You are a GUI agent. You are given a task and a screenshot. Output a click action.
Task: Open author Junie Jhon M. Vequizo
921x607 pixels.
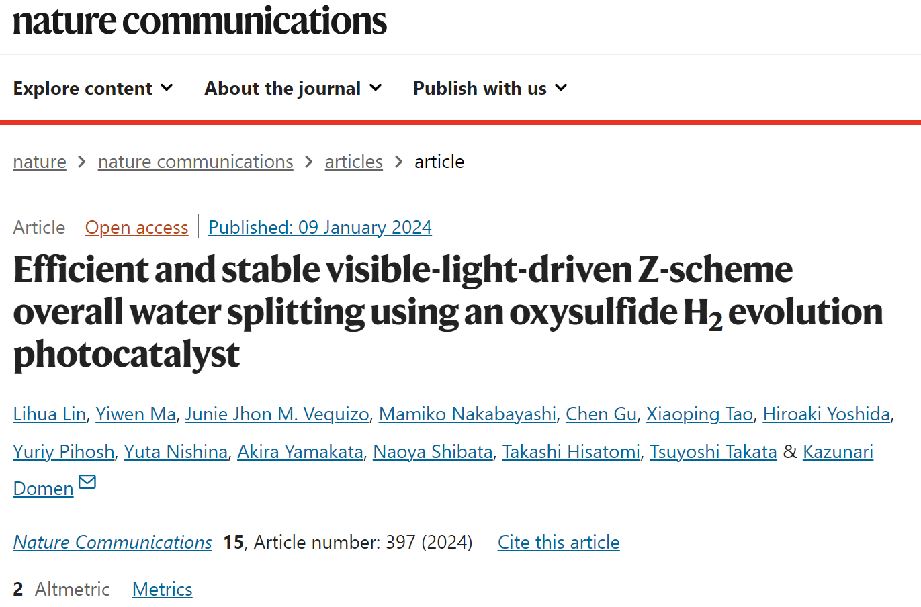(277, 414)
